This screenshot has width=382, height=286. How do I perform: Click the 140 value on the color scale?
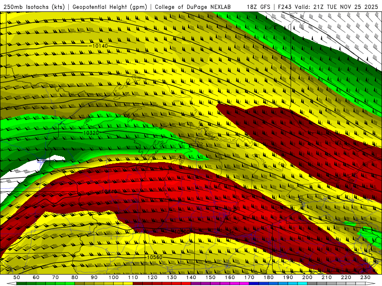(191, 277)
